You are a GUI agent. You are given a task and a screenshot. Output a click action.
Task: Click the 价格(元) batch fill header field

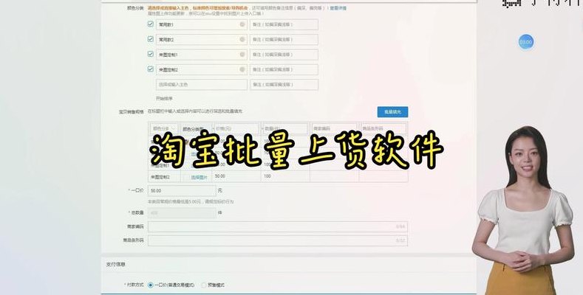click(236, 128)
